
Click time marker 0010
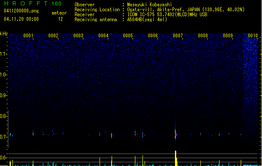(253, 36)
